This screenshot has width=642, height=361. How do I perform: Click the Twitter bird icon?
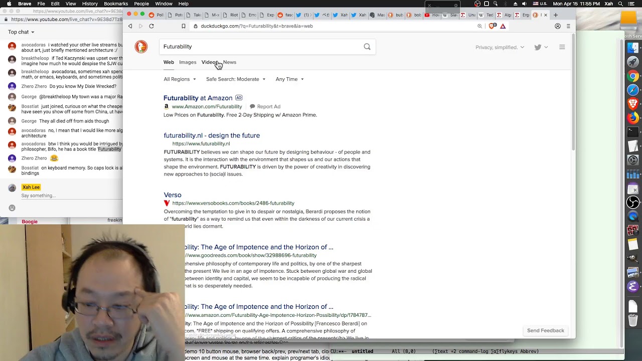tap(538, 47)
